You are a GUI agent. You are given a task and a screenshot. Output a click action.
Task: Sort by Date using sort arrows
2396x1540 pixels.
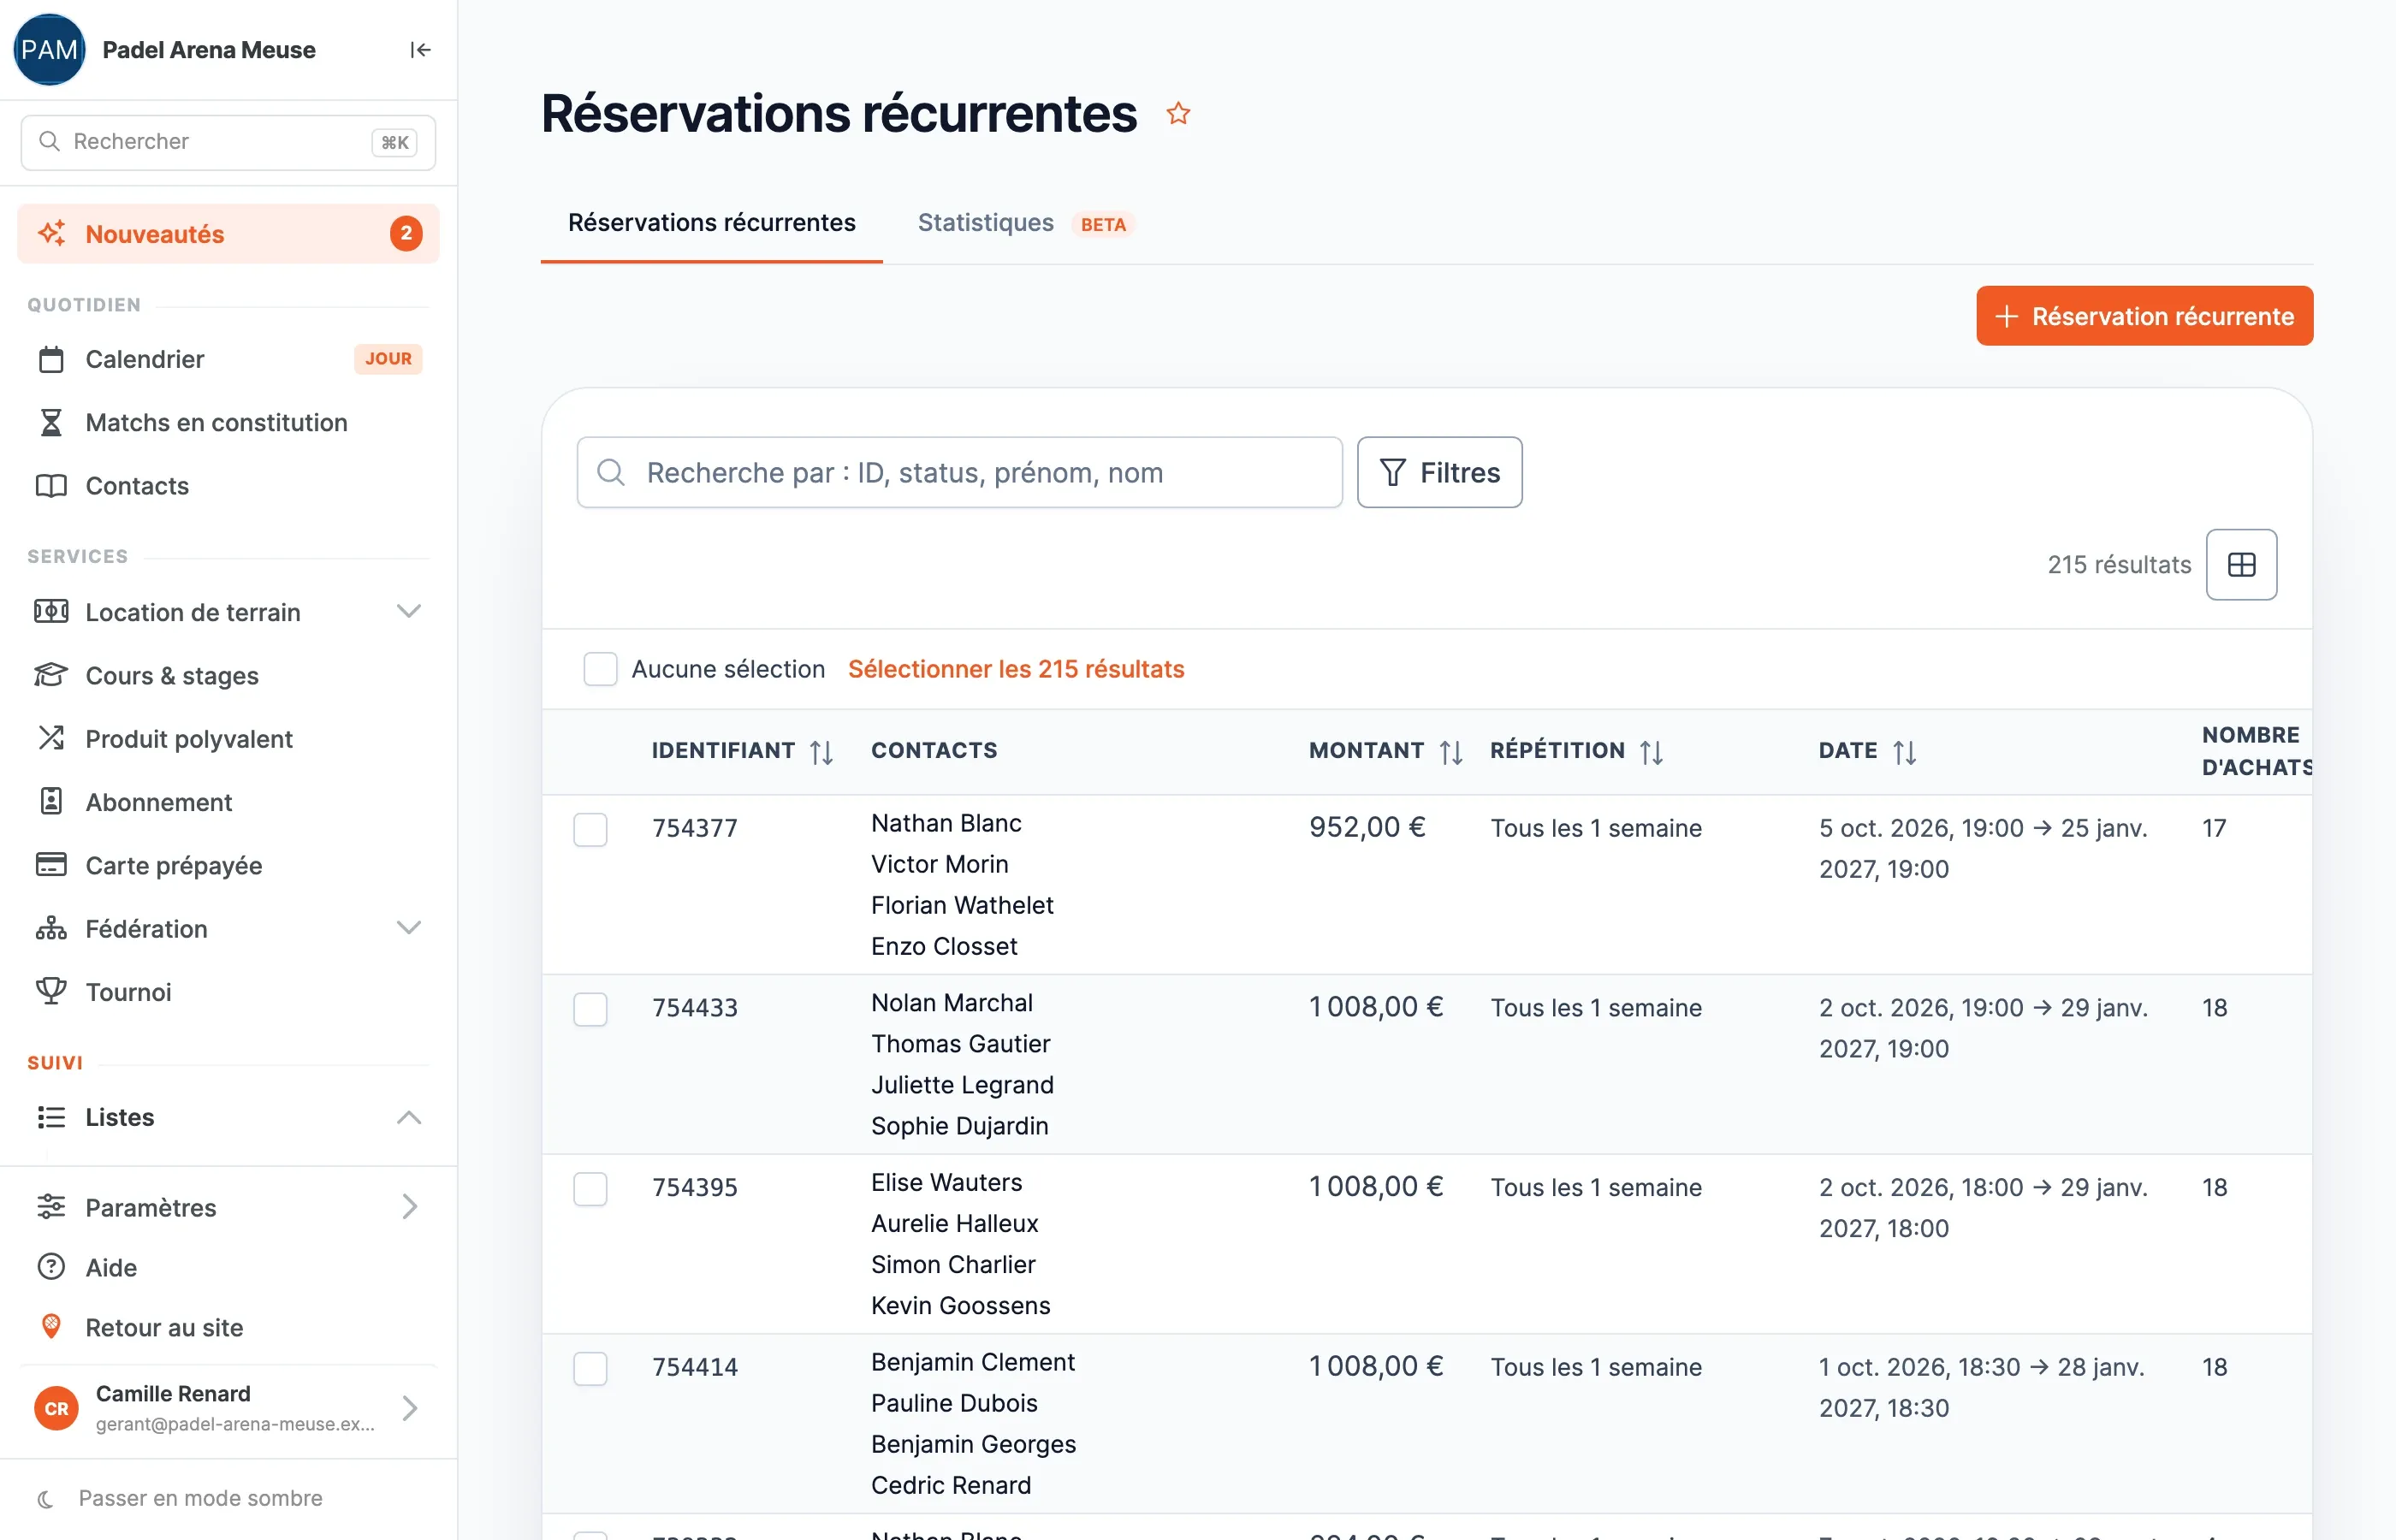click(x=1904, y=752)
